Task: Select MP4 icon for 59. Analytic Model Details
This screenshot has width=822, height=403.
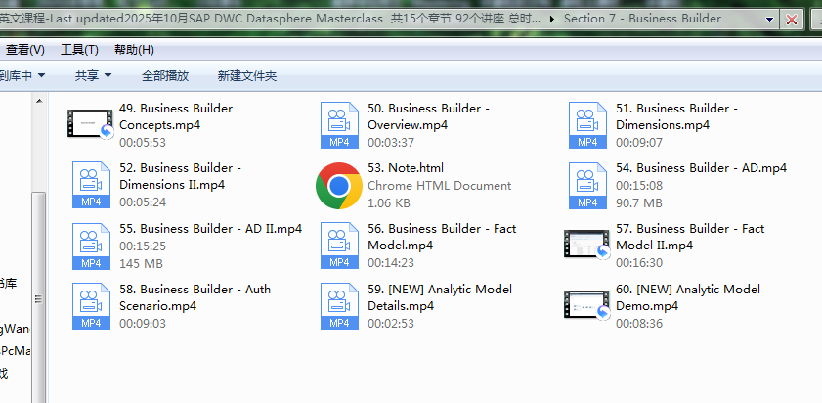Action: pyautogui.click(x=339, y=306)
